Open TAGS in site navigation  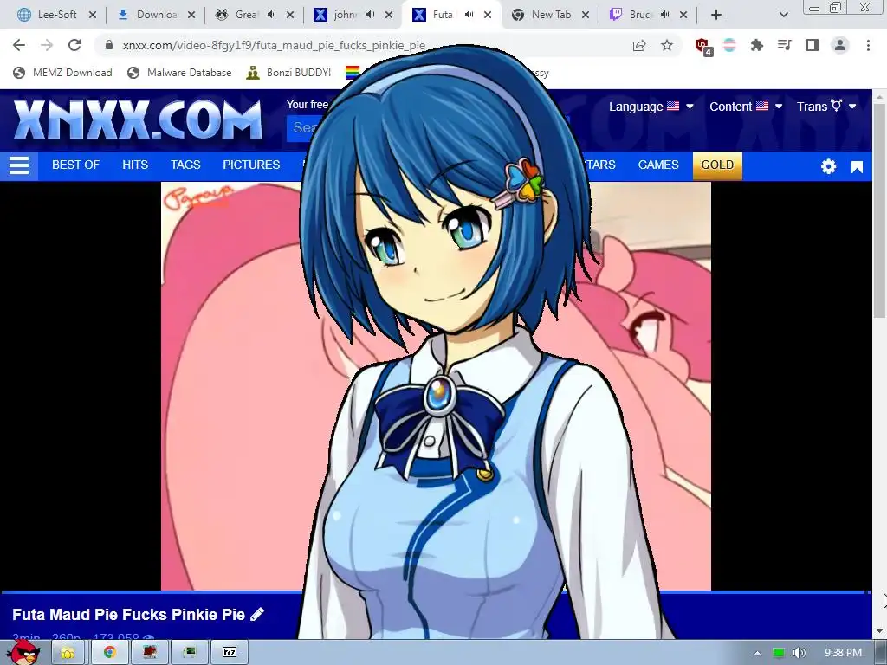click(185, 165)
